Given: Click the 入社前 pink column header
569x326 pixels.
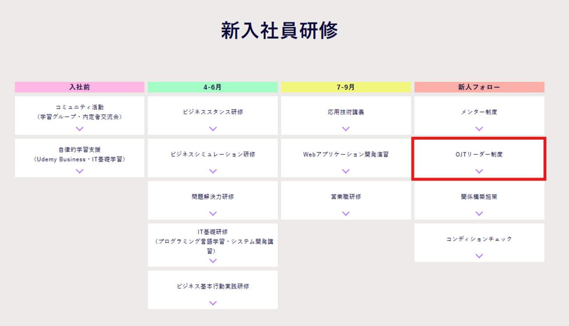Looking at the screenshot, I should click(80, 87).
